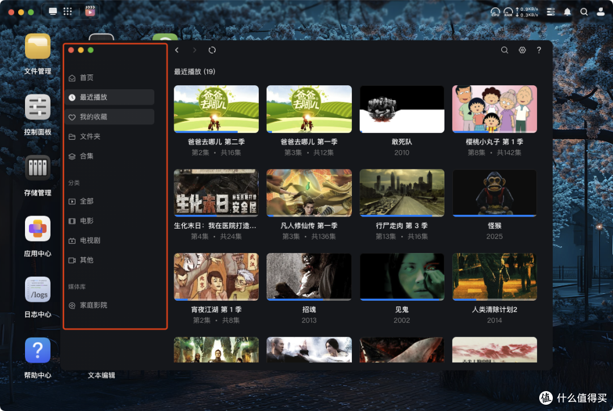Viewport: 613px width, 411px height.
Task: Open 爸爸去哪儿 第二季 thumbnail
Action: click(216, 109)
